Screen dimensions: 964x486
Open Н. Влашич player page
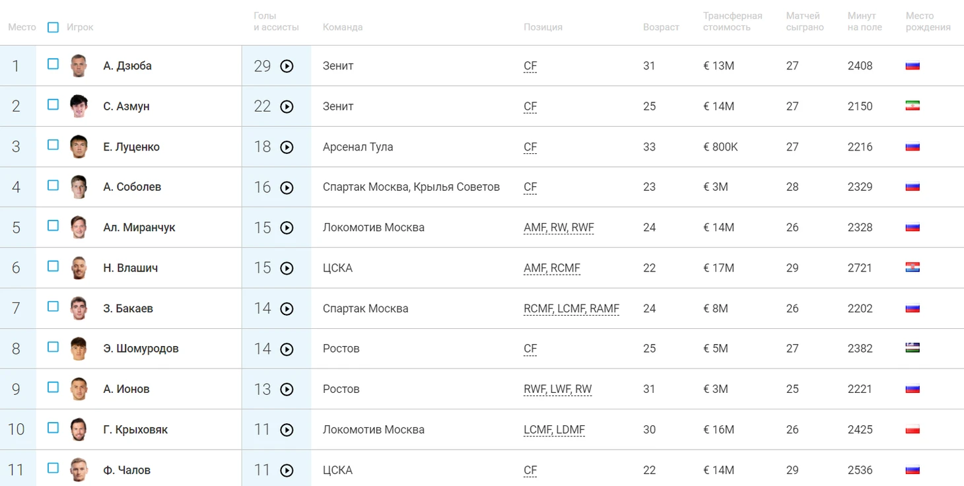click(x=131, y=268)
